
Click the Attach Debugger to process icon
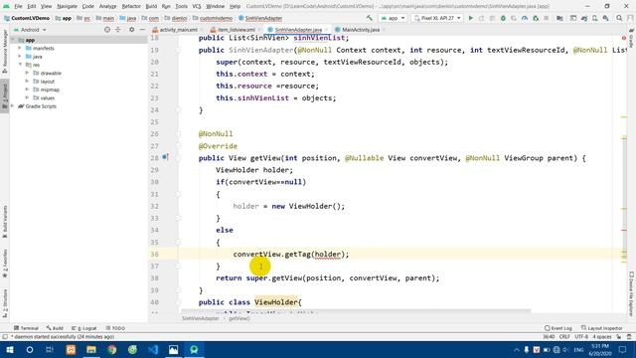tap(536, 18)
